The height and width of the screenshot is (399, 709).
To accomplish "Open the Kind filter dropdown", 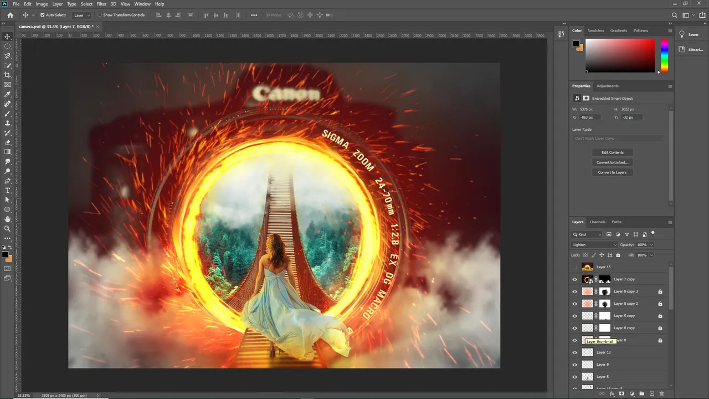I will pyautogui.click(x=587, y=234).
